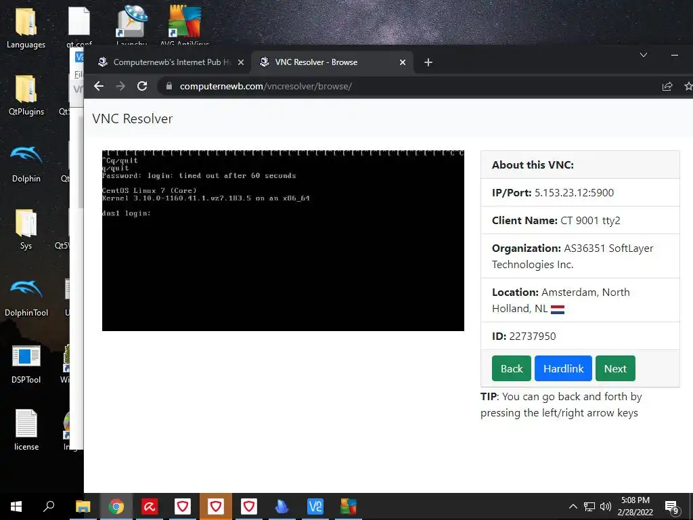The width and height of the screenshot is (693, 520).
Task: Select the license file desktop icon
Action: pyautogui.click(x=26, y=430)
